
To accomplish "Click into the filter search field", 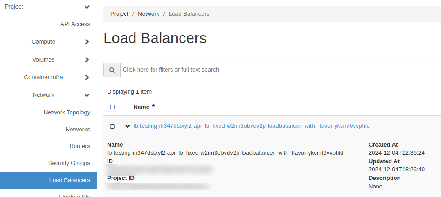I will coord(279,70).
